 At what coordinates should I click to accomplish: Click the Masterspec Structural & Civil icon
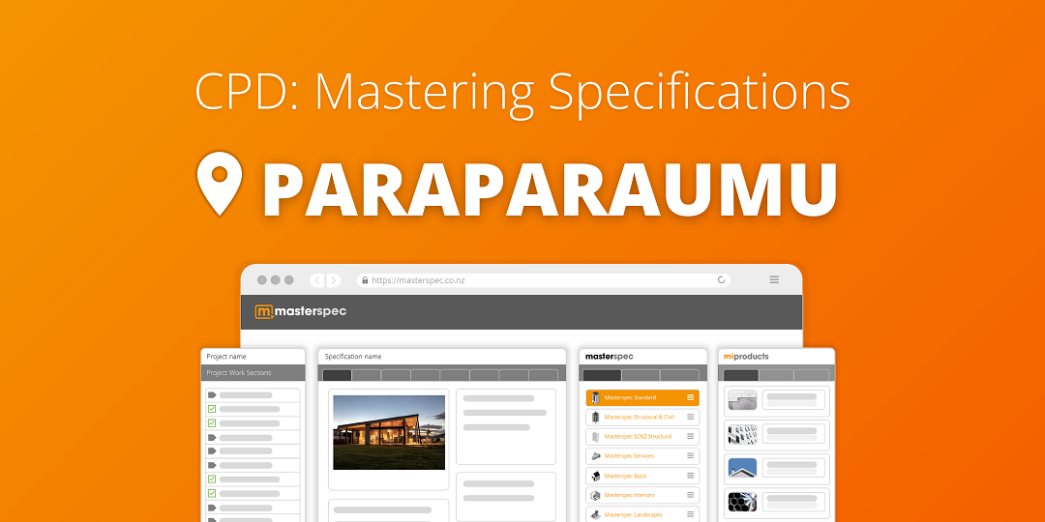click(x=595, y=417)
